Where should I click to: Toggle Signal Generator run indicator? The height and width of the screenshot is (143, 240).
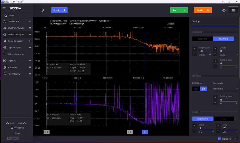(30, 41)
